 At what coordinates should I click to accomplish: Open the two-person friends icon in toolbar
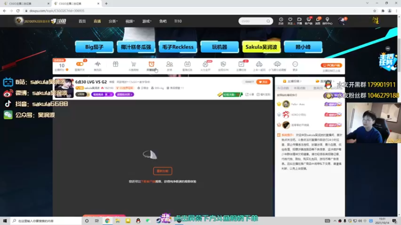point(169,64)
